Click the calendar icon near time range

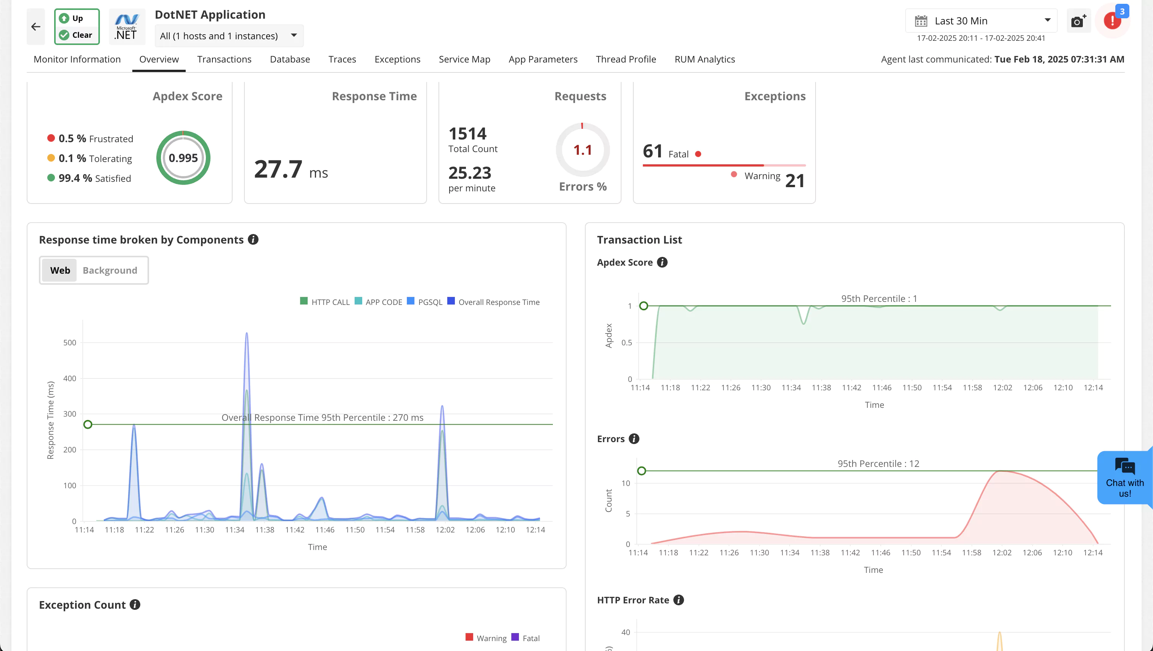(921, 21)
